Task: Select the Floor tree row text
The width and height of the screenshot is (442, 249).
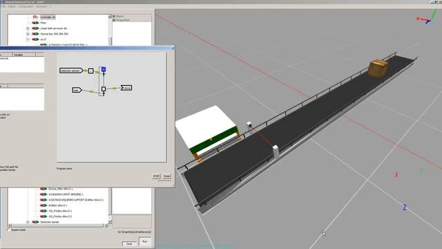Action: coord(43,23)
